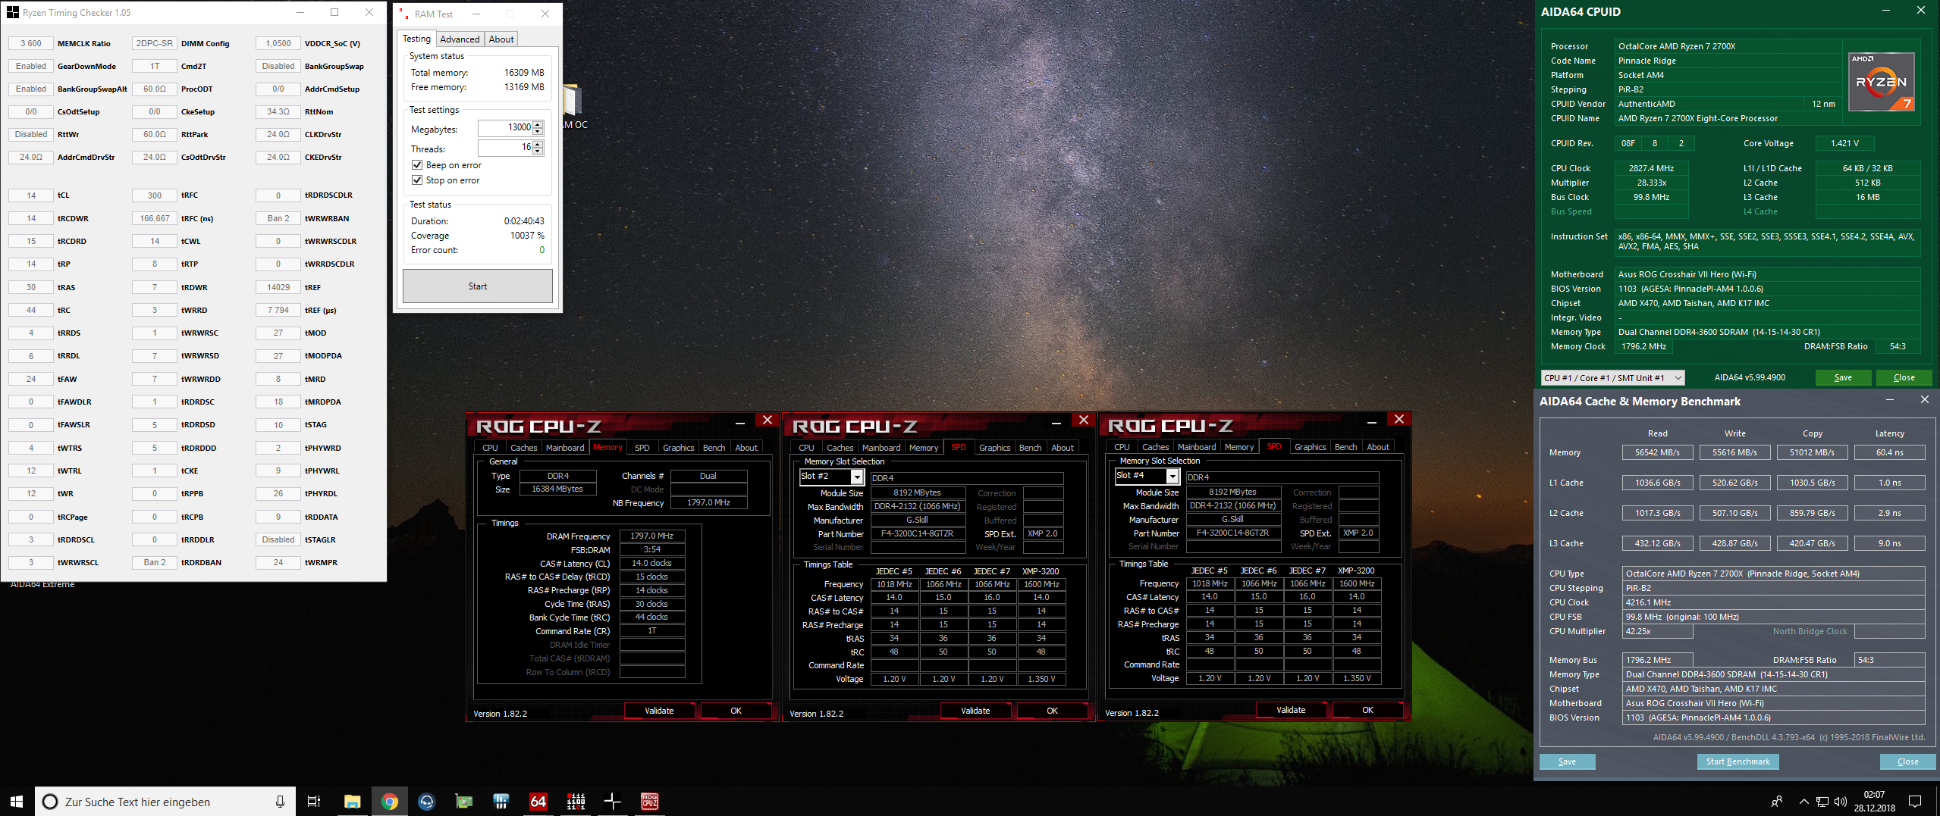
Task: Click the People icon in the system tray
Action: (1776, 802)
